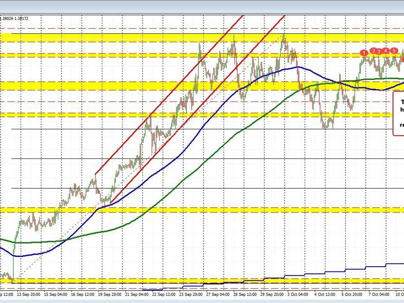Select the 22 Sep 12:00 time label

(x=164, y=295)
